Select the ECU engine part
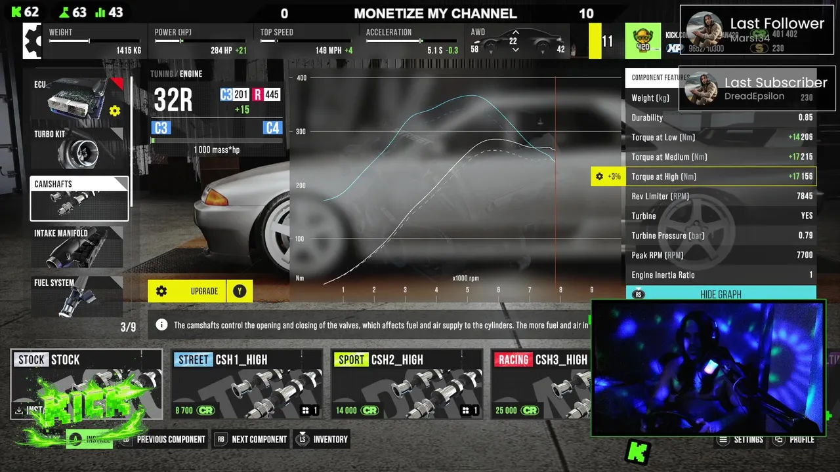The height and width of the screenshot is (472, 840). [x=77, y=98]
